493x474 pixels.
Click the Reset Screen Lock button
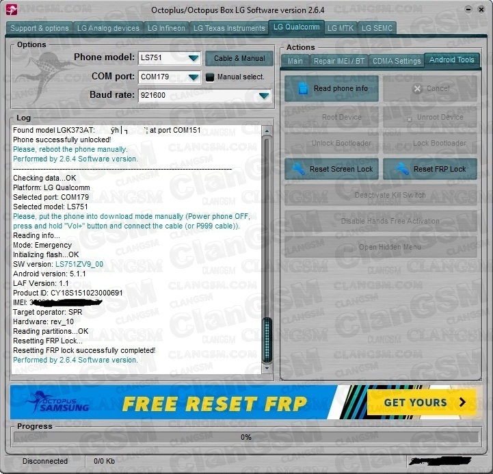click(x=332, y=169)
